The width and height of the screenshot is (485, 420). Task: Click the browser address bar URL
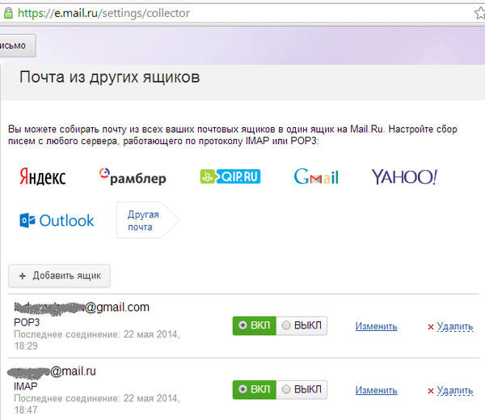pyautogui.click(x=103, y=13)
